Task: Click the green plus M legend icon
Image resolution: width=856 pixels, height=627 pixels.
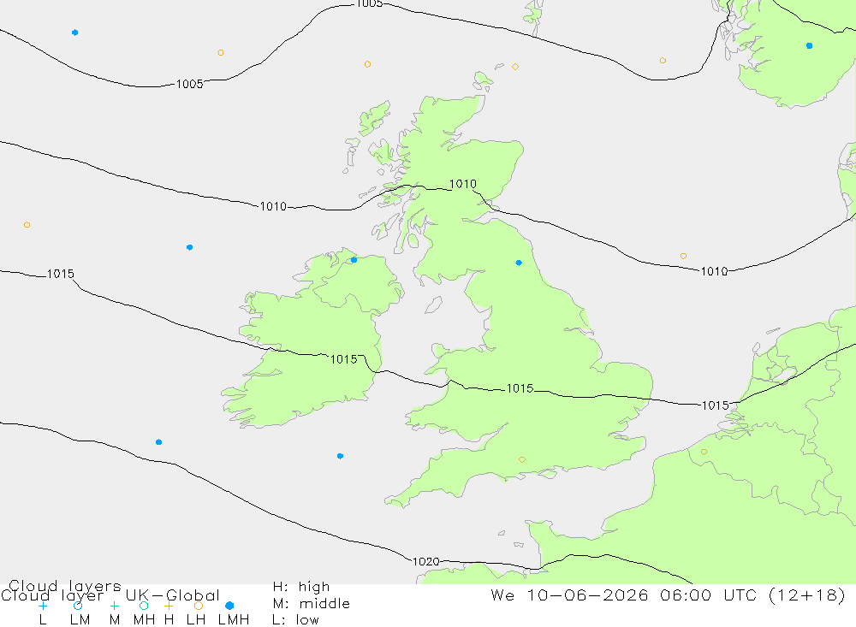Action: (x=114, y=606)
